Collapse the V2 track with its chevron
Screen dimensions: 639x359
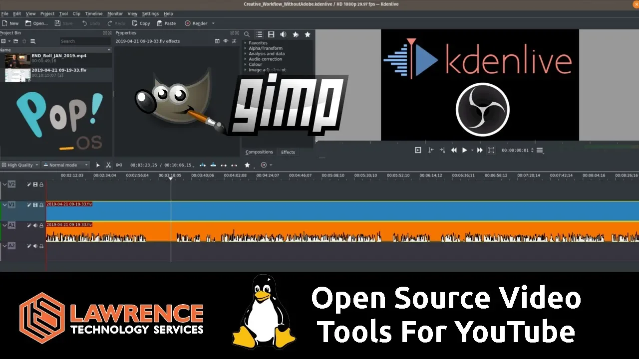(4, 184)
